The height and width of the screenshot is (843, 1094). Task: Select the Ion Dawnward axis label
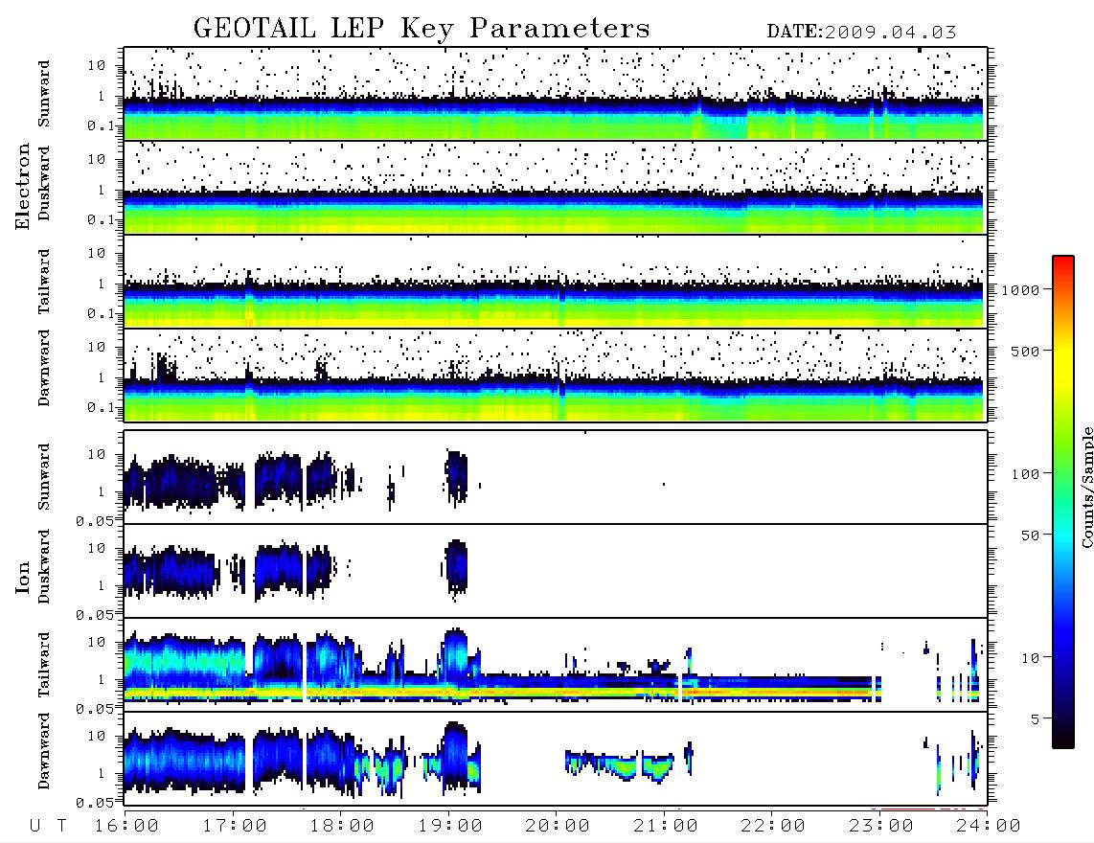pyautogui.click(x=44, y=751)
